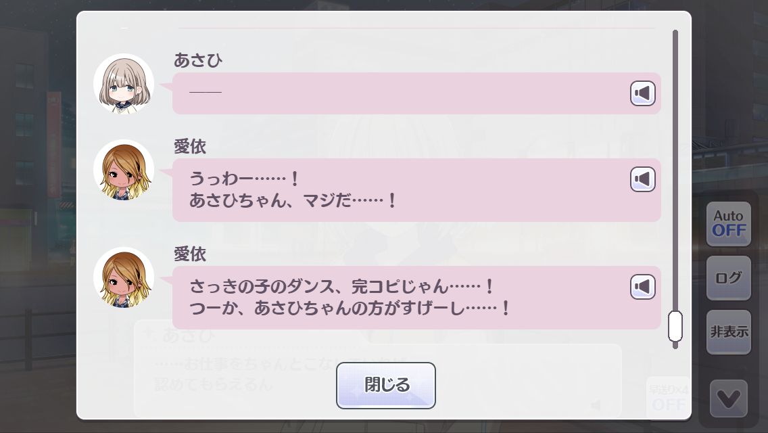Screen dimensions: 768x433
Task: Close the log with 閉じる button
Action: [386, 386]
